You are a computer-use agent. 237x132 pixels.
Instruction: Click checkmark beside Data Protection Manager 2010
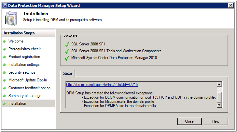coord(67,58)
